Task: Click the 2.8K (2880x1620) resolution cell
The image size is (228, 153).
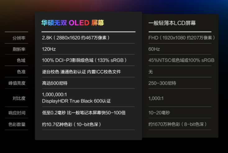Action: (x=76, y=38)
